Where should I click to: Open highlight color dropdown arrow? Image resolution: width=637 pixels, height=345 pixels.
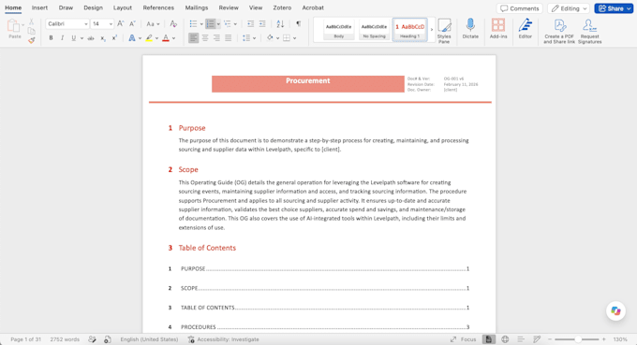[156, 38]
